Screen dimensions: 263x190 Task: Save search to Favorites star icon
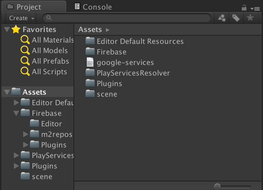pos(250,18)
